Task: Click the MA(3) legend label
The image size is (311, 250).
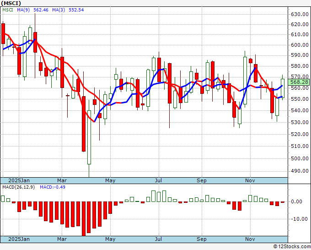Action: coord(59,10)
